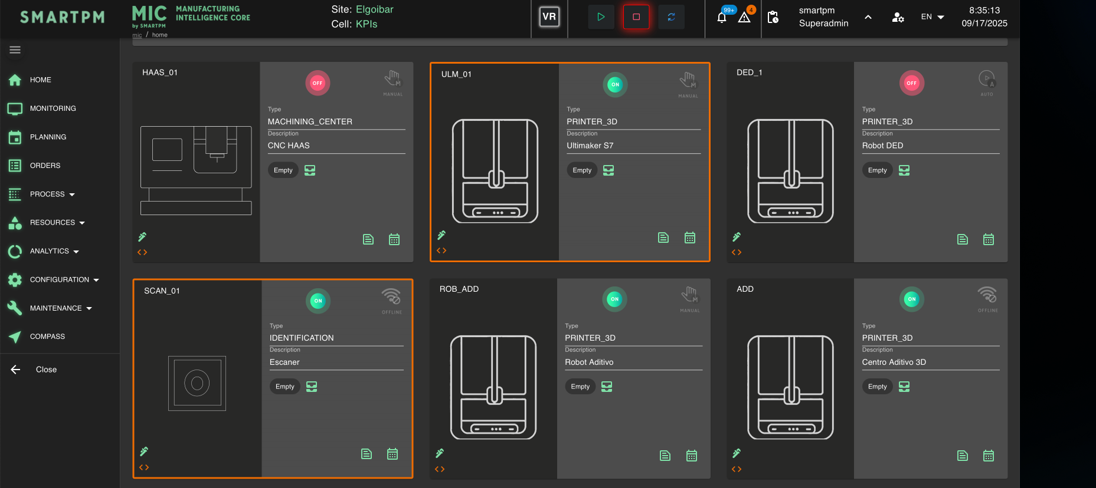Open the DED_1 inbox tray icon
Image resolution: width=1096 pixels, height=488 pixels.
pyautogui.click(x=904, y=170)
